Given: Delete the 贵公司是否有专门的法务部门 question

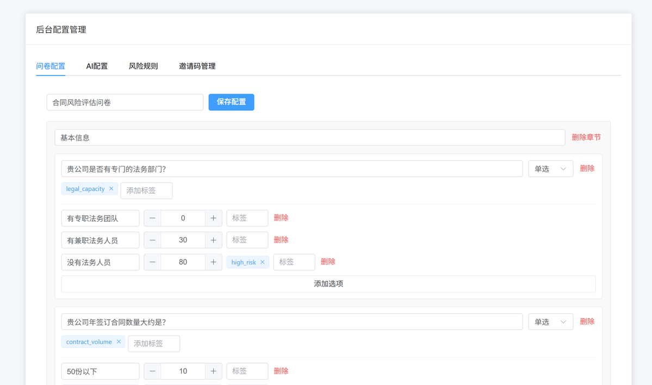Looking at the screenshot, I should coord(587,169).
